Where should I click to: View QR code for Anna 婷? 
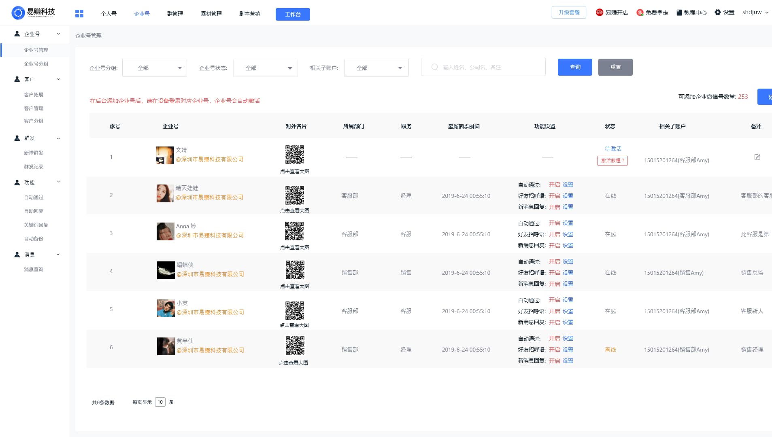[x=294, y=231]
